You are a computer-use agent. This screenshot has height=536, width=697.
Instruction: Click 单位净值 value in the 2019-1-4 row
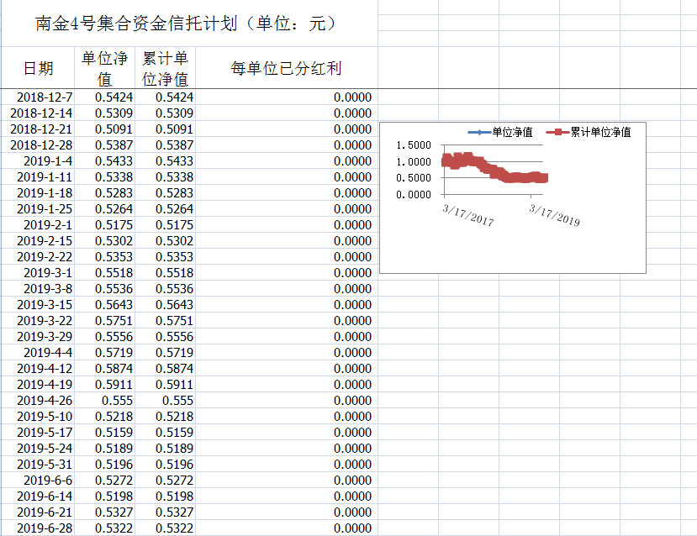104,160
